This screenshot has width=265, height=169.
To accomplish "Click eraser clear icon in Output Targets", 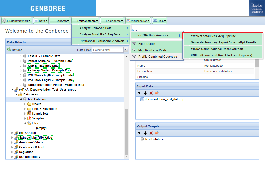I will 157,133.
